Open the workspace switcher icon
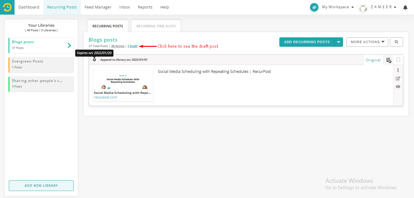Image resolution: width=414 pixels, height=198 pixels. [314, 7]
